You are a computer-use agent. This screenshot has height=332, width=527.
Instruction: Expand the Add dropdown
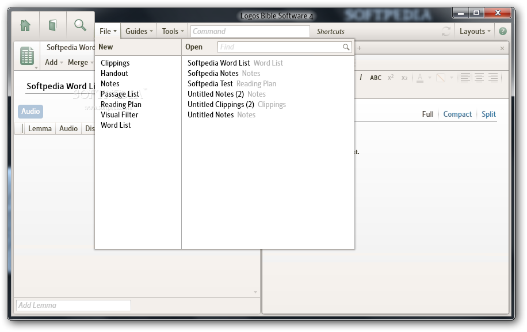(x=54, y=63)
